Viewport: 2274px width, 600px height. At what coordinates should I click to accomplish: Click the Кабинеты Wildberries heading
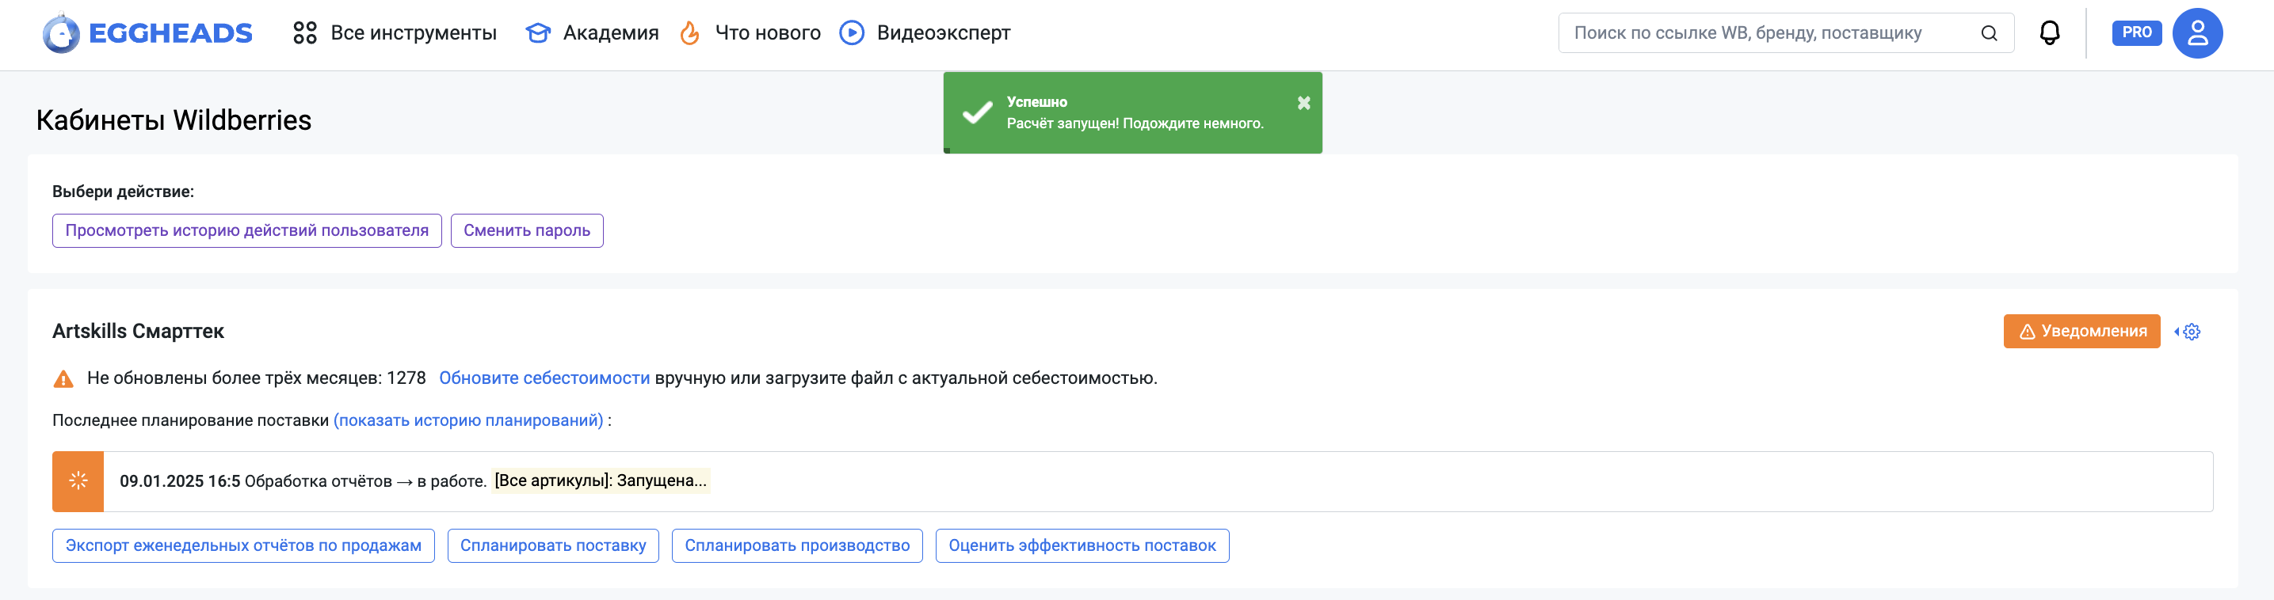174,120
